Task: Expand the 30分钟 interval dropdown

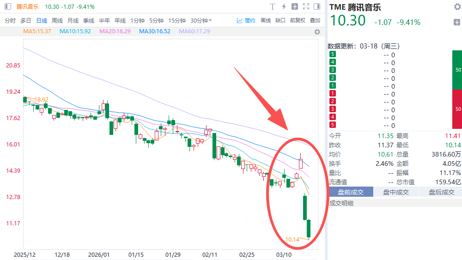Action: [x=201, y=21]
